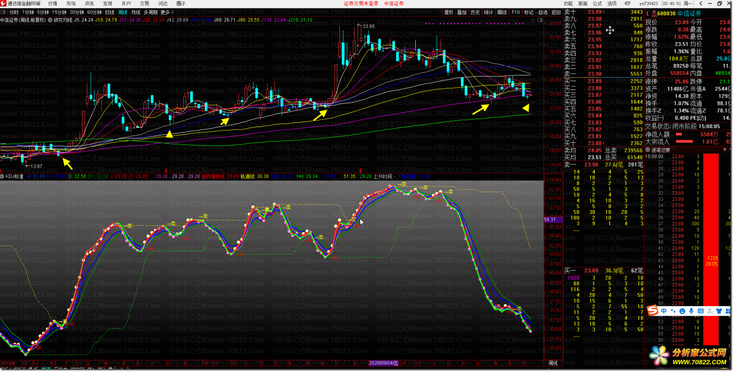Click the back arrow icon in title bar
Image resolution: width=734 pixels, height=372 pixels.
pyautogui.click(x=701, y=3)
